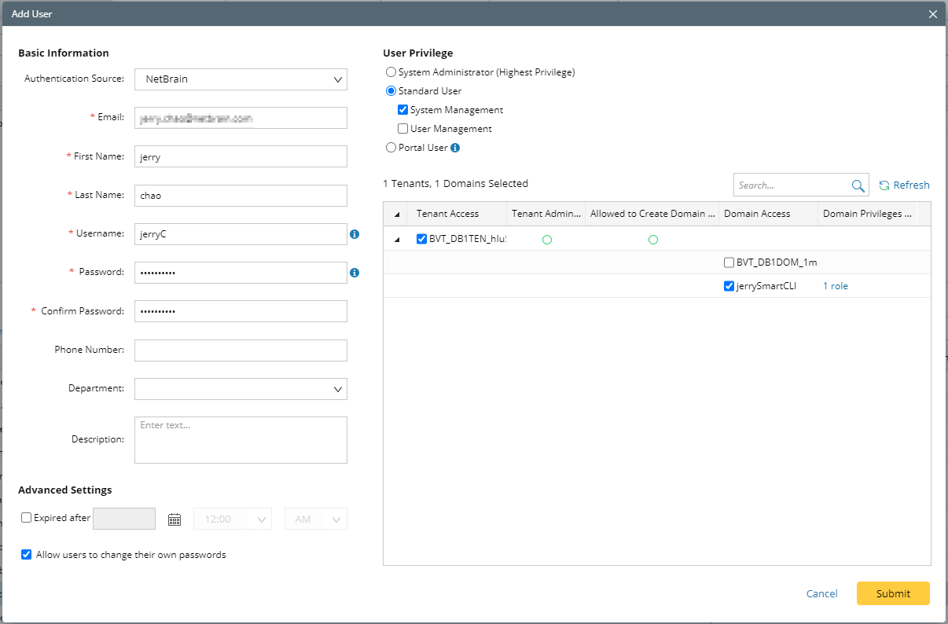Click inside the Phone Number field
The image size is (948, 624).
[x=240, y=350]
